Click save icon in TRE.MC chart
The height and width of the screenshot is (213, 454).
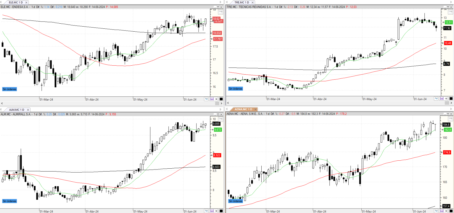pos(442,99)
